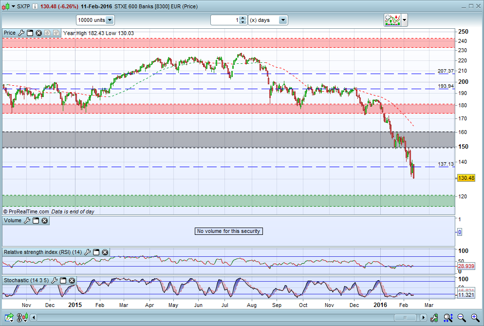Maximize the RSI panel window
The height and width of the screenshot is (326, 484).
tap(96, 252)
